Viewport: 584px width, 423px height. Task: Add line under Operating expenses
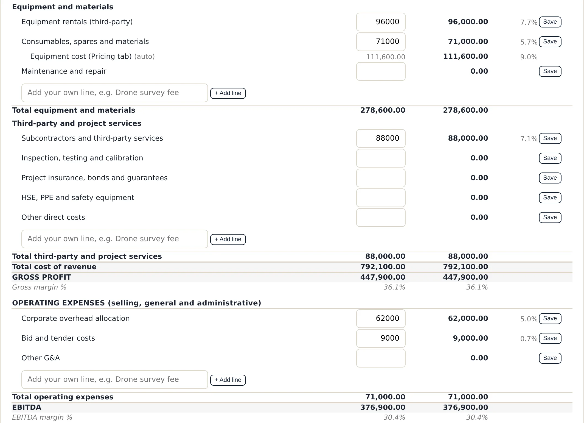(228, 380)
